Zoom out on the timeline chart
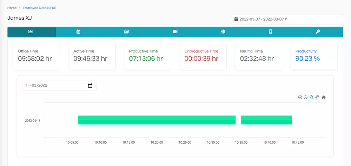351x166 pixels. (x=306, y=97)
